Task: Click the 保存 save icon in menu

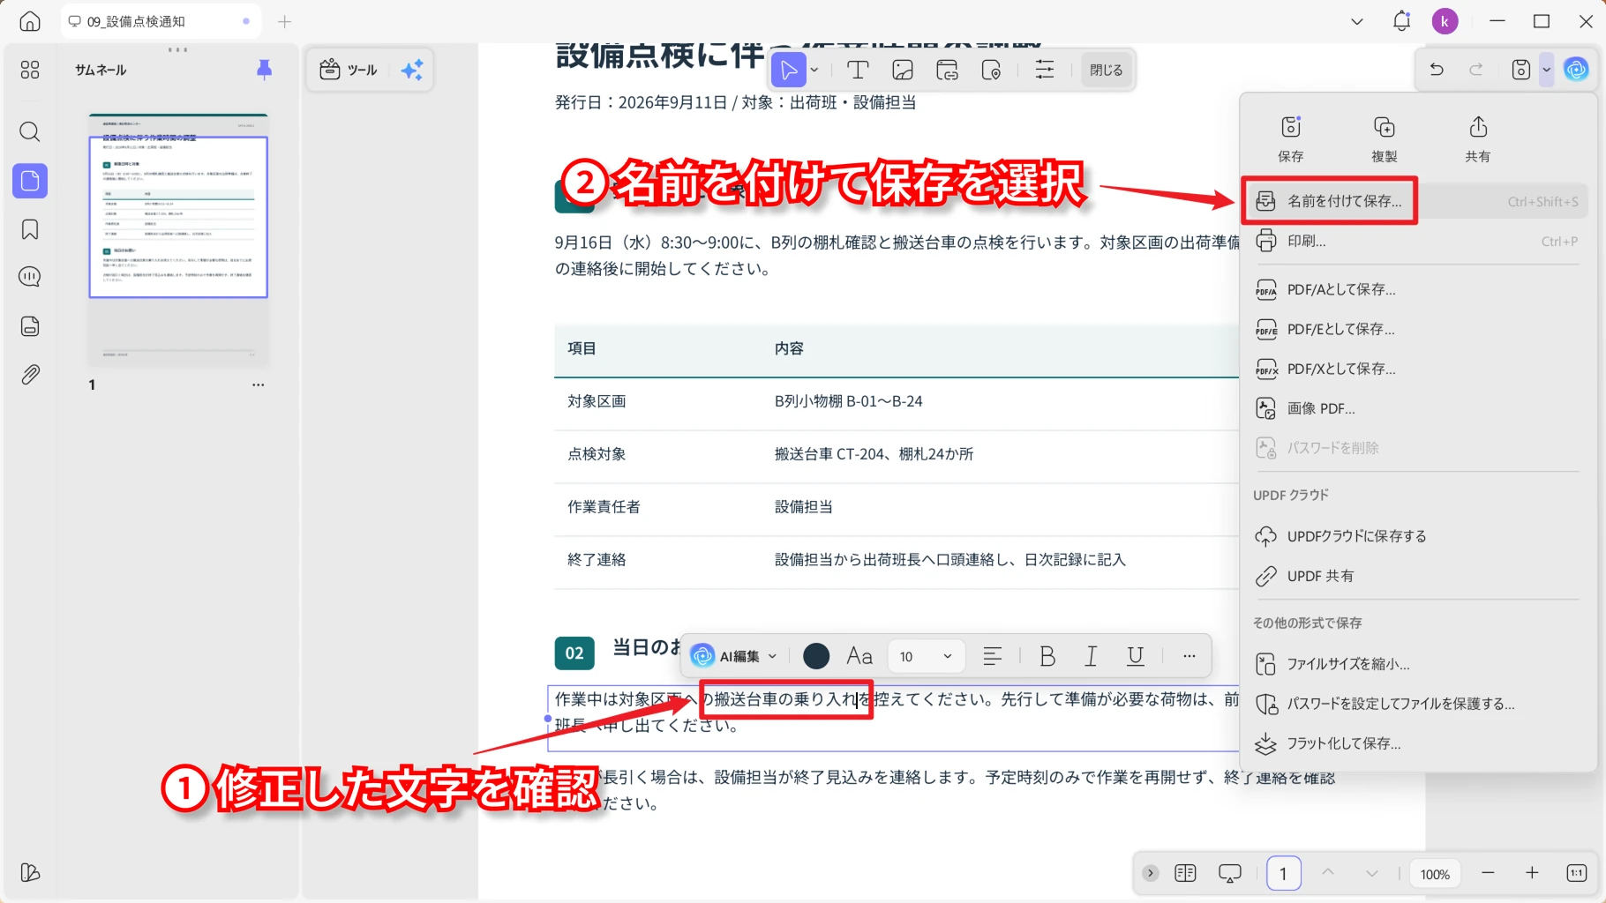Action: 1291,138
